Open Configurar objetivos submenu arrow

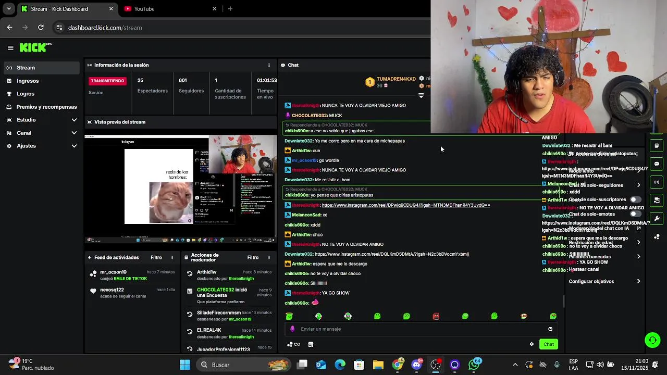tap(639, 282)
